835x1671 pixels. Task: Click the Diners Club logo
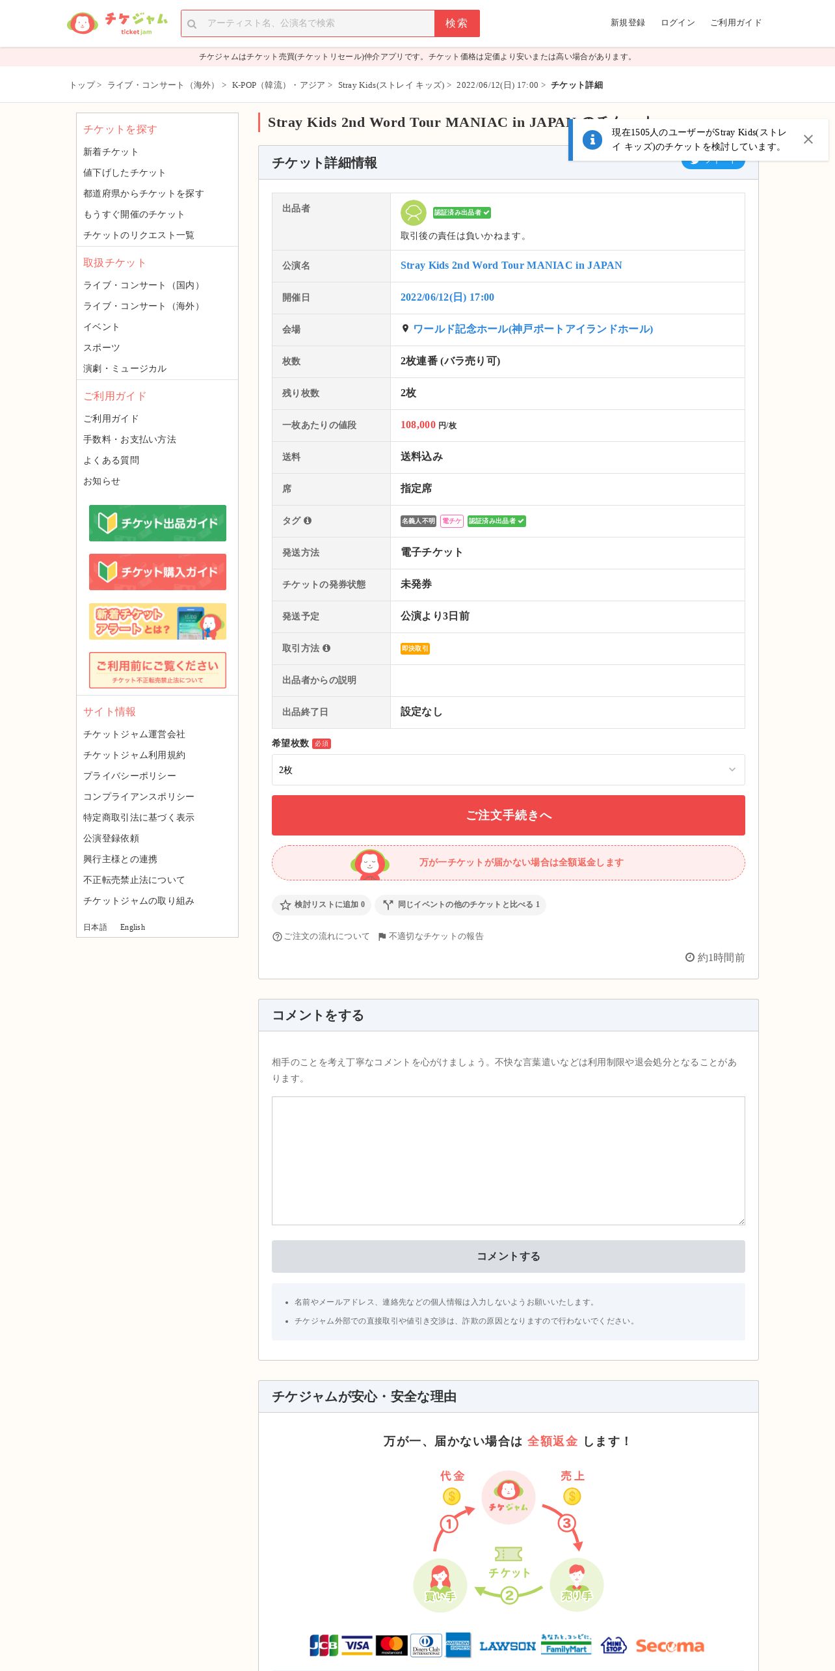[426, 1646]
